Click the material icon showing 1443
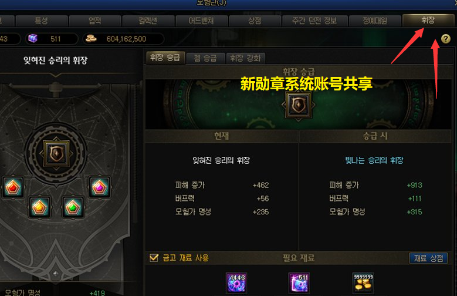457x296 pixels. (x=236, y=283)
